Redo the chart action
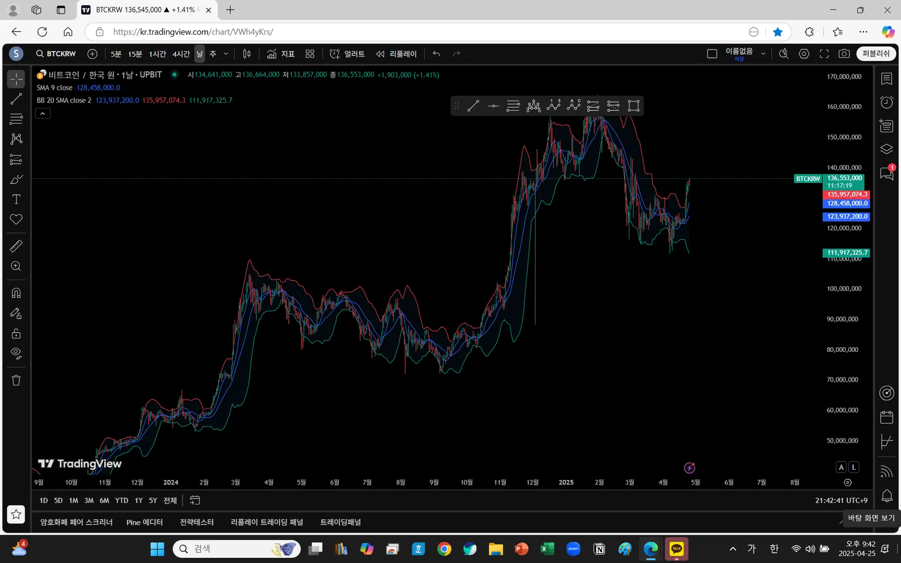Viewport: 901px width, 563px height. 457,54
